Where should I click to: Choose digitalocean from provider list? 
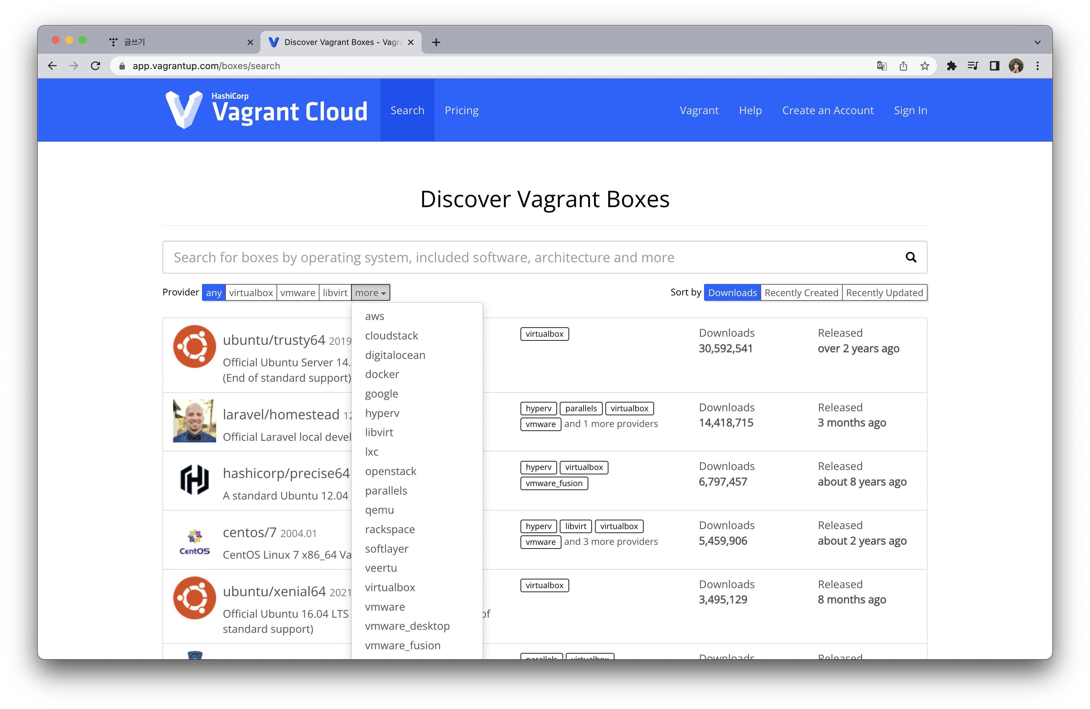417,355
